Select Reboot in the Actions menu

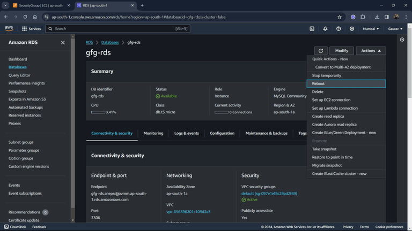point(347,83)
